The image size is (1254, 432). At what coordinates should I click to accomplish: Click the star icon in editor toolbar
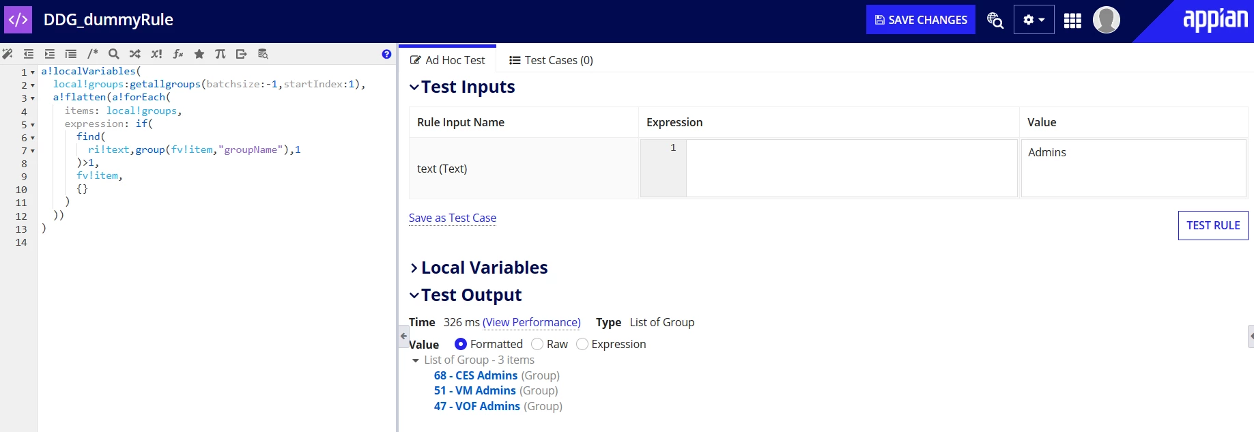pyautogui.click(x=199, y=54)
